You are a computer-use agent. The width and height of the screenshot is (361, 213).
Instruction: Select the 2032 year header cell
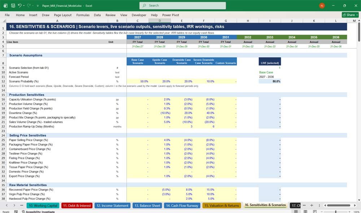coord(248,37)
